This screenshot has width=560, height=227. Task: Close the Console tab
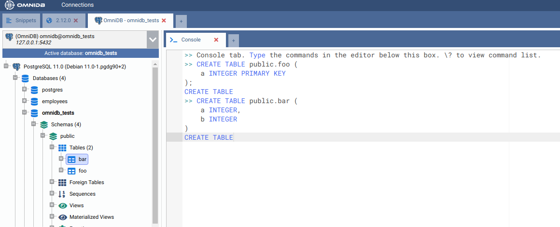[216, 40]
